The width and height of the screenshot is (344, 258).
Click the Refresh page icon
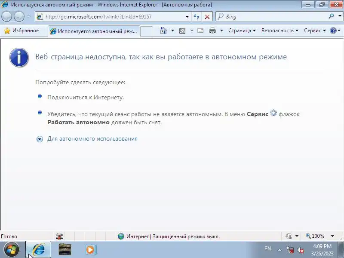[197, 17]
